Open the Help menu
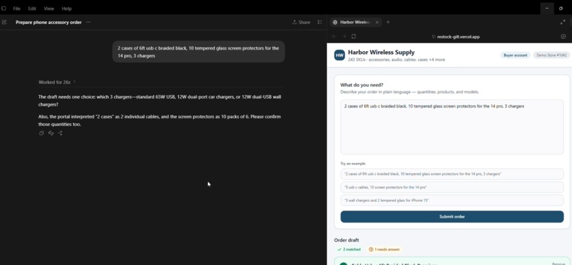Viewport: 572px width, 265px height. coord(67,9)
